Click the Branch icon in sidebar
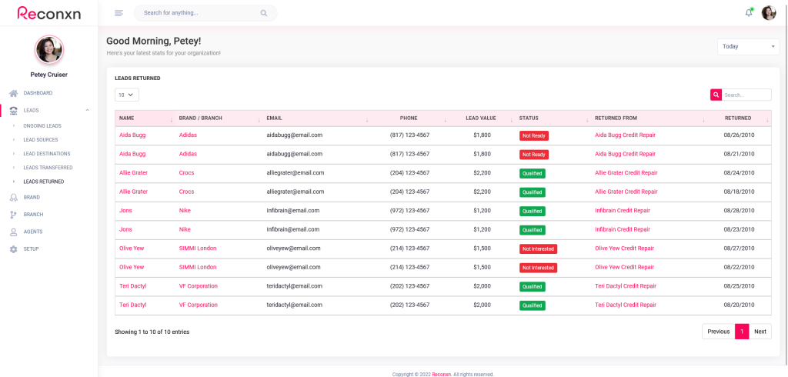Screen dimensions: 788x377 (14, 215)
